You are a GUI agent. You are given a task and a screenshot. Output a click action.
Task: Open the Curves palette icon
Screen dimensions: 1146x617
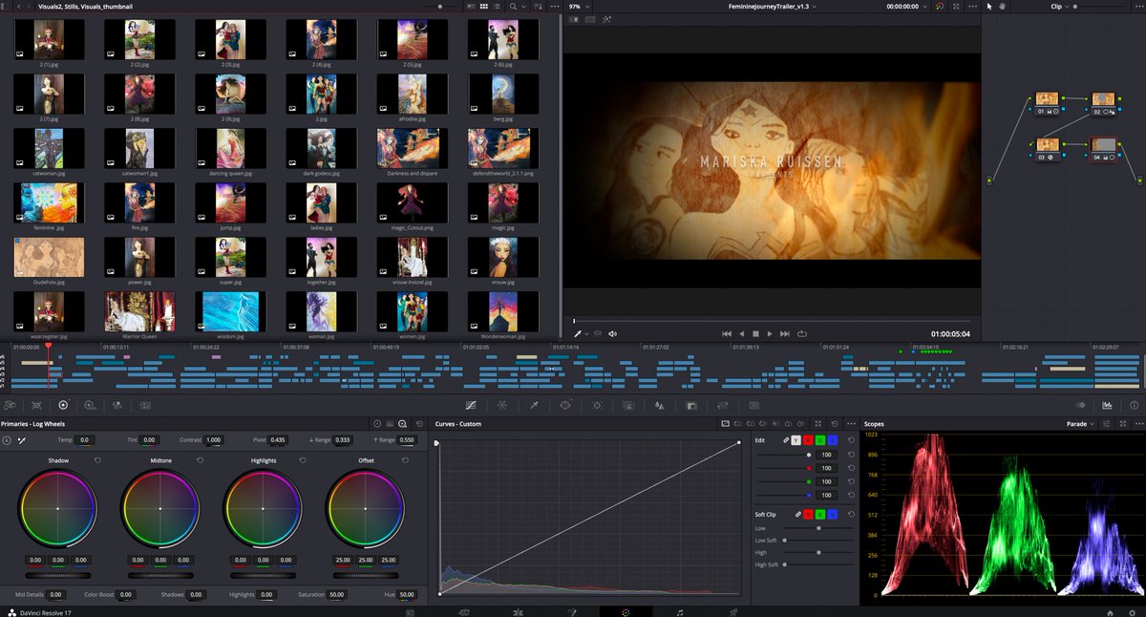pos(471,405)
